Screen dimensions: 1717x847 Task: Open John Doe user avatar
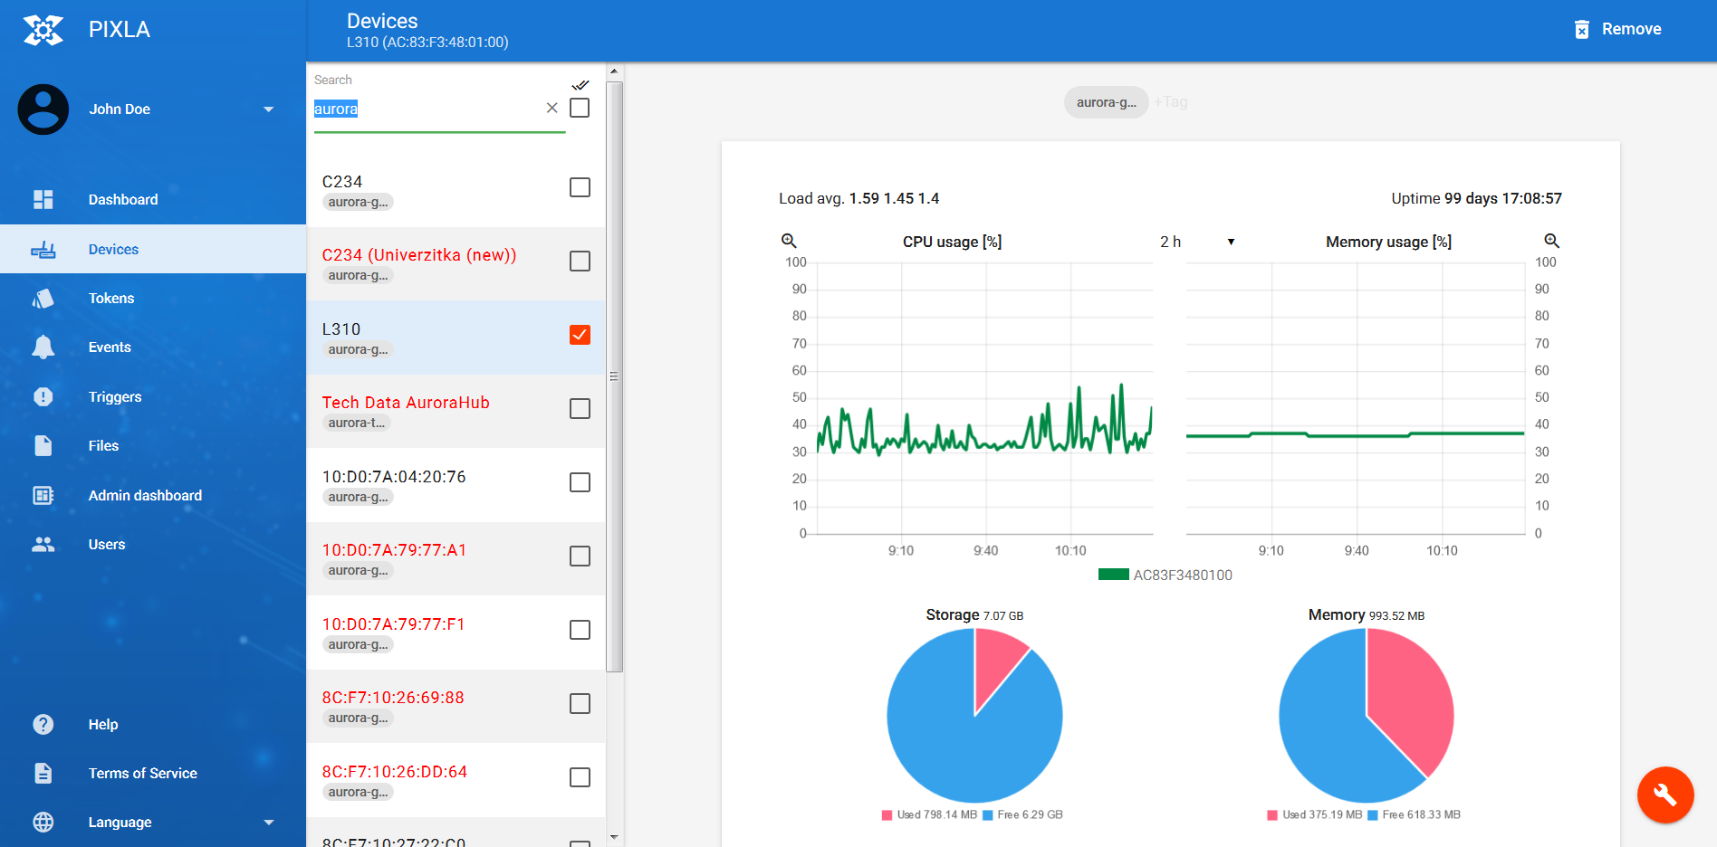click(43, 109)
